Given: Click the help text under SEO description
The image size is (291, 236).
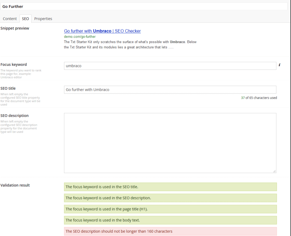Looking at the screenshot, I should [x=19, y=127].
